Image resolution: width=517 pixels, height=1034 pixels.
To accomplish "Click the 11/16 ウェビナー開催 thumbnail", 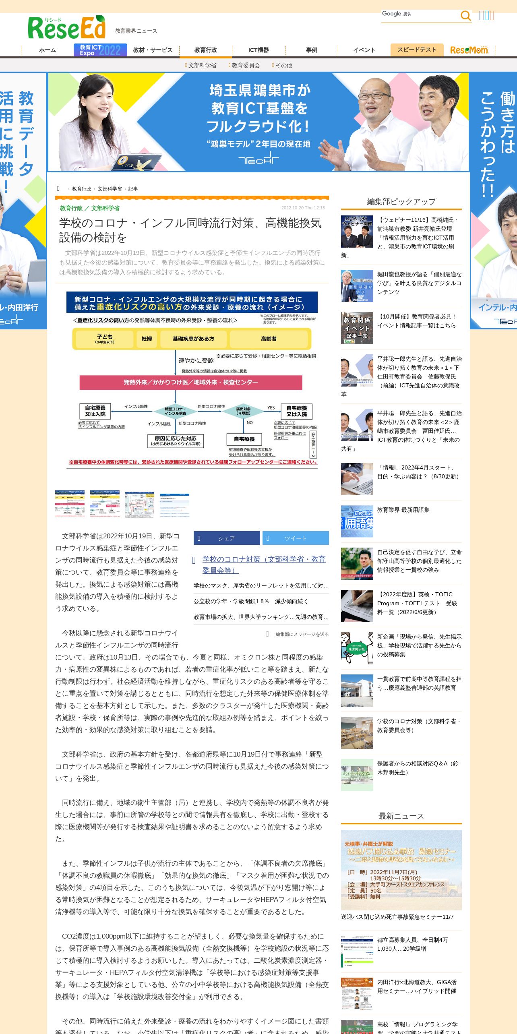I will click(x=357, y=232).
